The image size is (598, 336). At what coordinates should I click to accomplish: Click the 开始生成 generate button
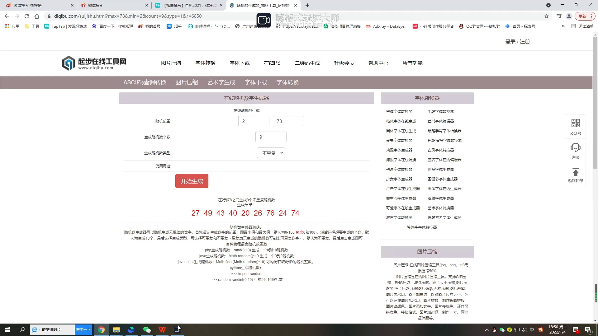point(192,181)
